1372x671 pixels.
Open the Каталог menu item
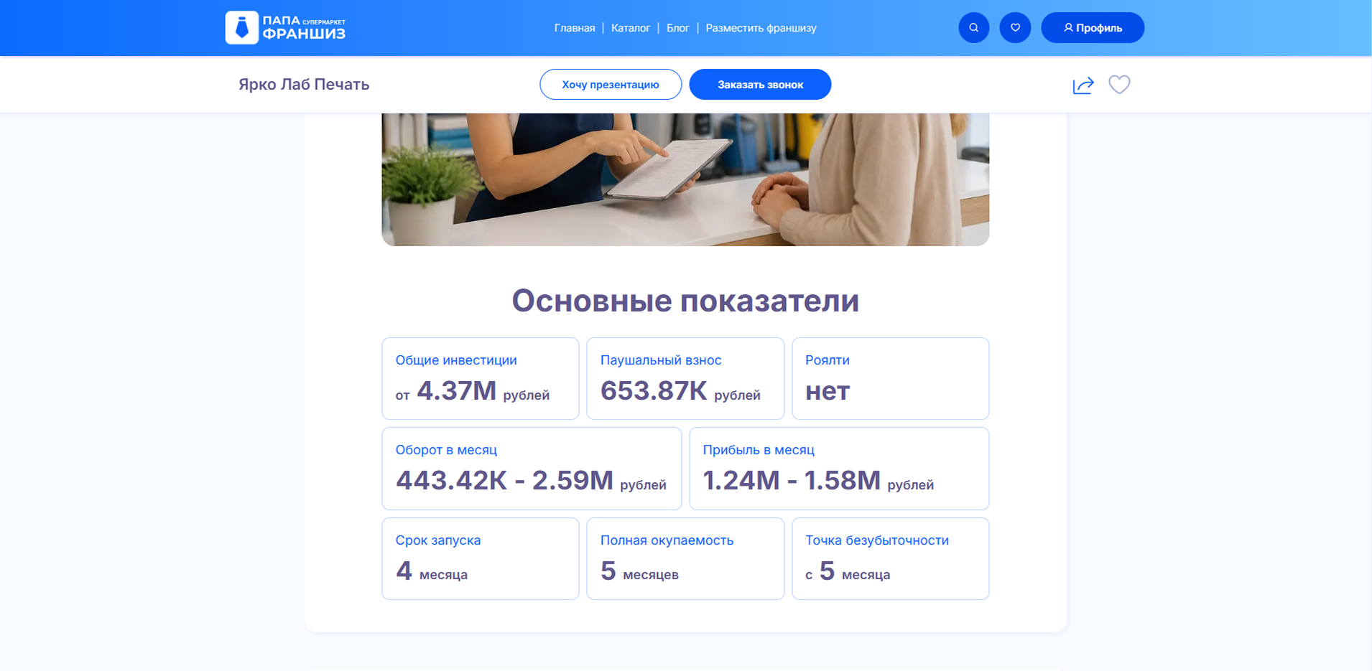coord(631,28)
